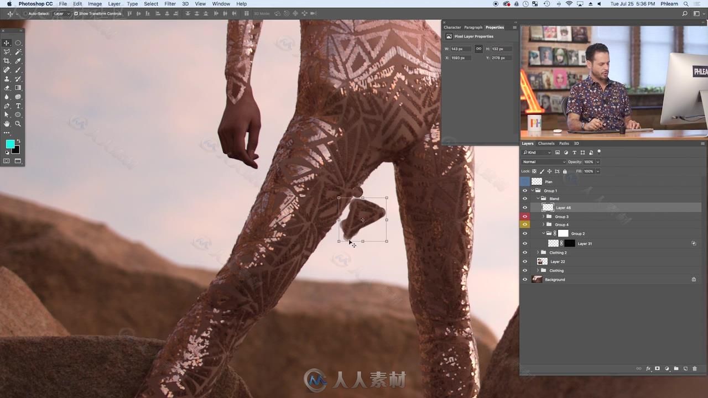Delete the selected layer
Viewport: 708px width, 398px height.
(695, 368)
